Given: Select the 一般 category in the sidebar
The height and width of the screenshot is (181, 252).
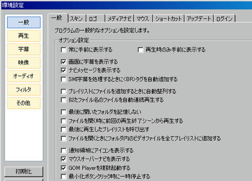Looking at the screenshot, I should 24,22.
